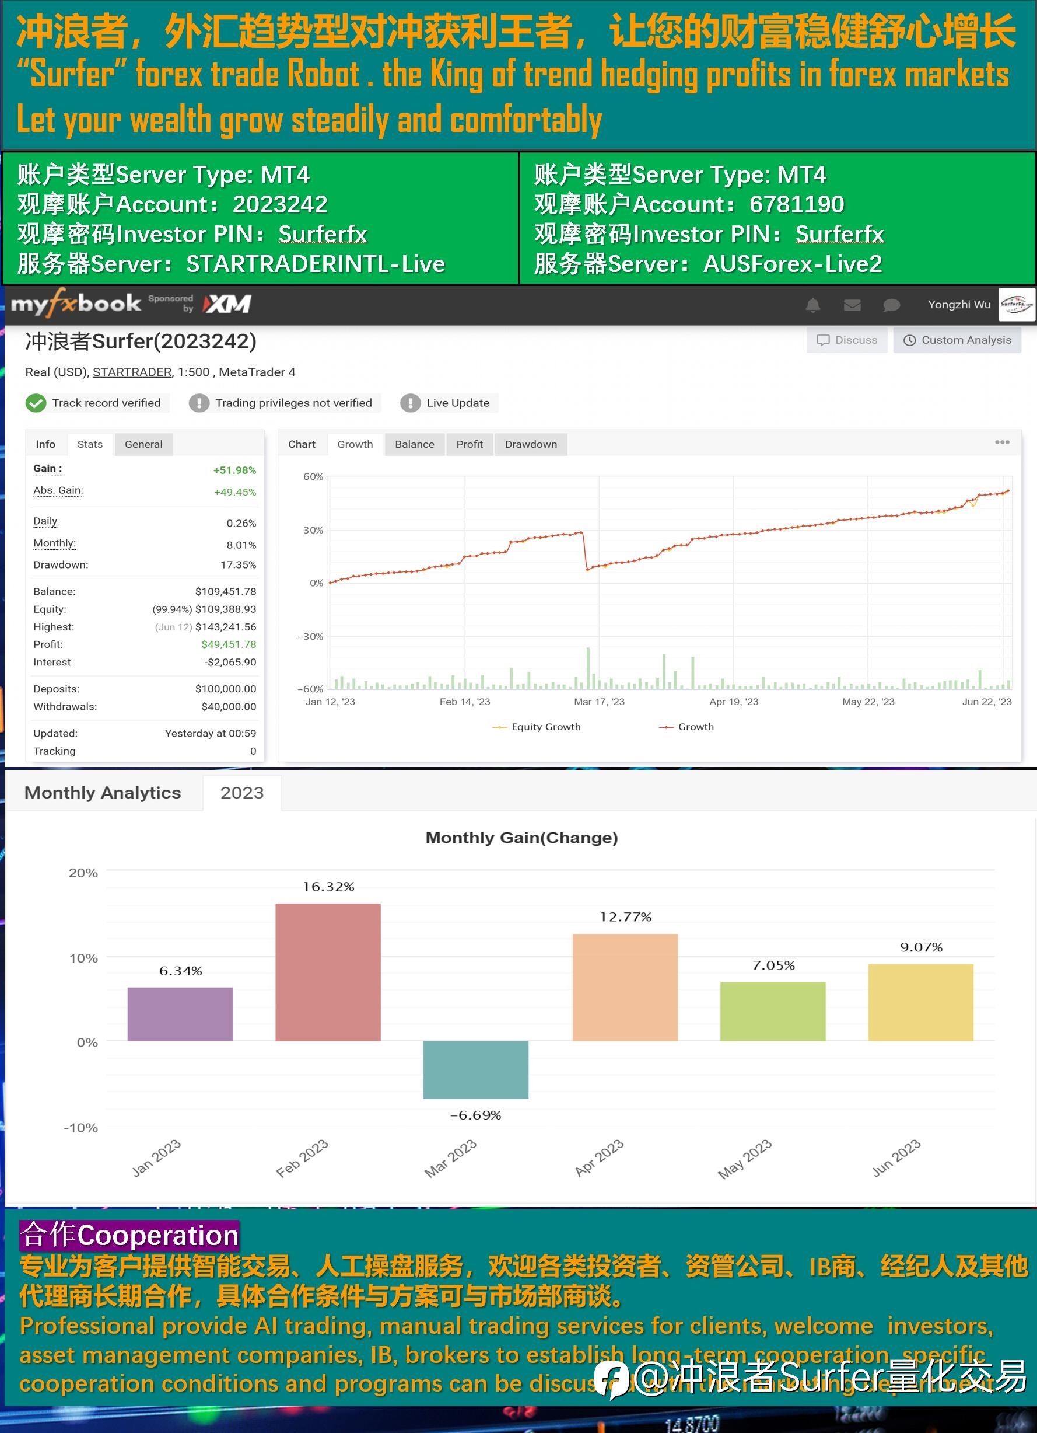Image resolution: width=1037 pixels, height=1433 pixels.
Task: Click the withdrawals value $40,000.00
Action: (229, 706)
